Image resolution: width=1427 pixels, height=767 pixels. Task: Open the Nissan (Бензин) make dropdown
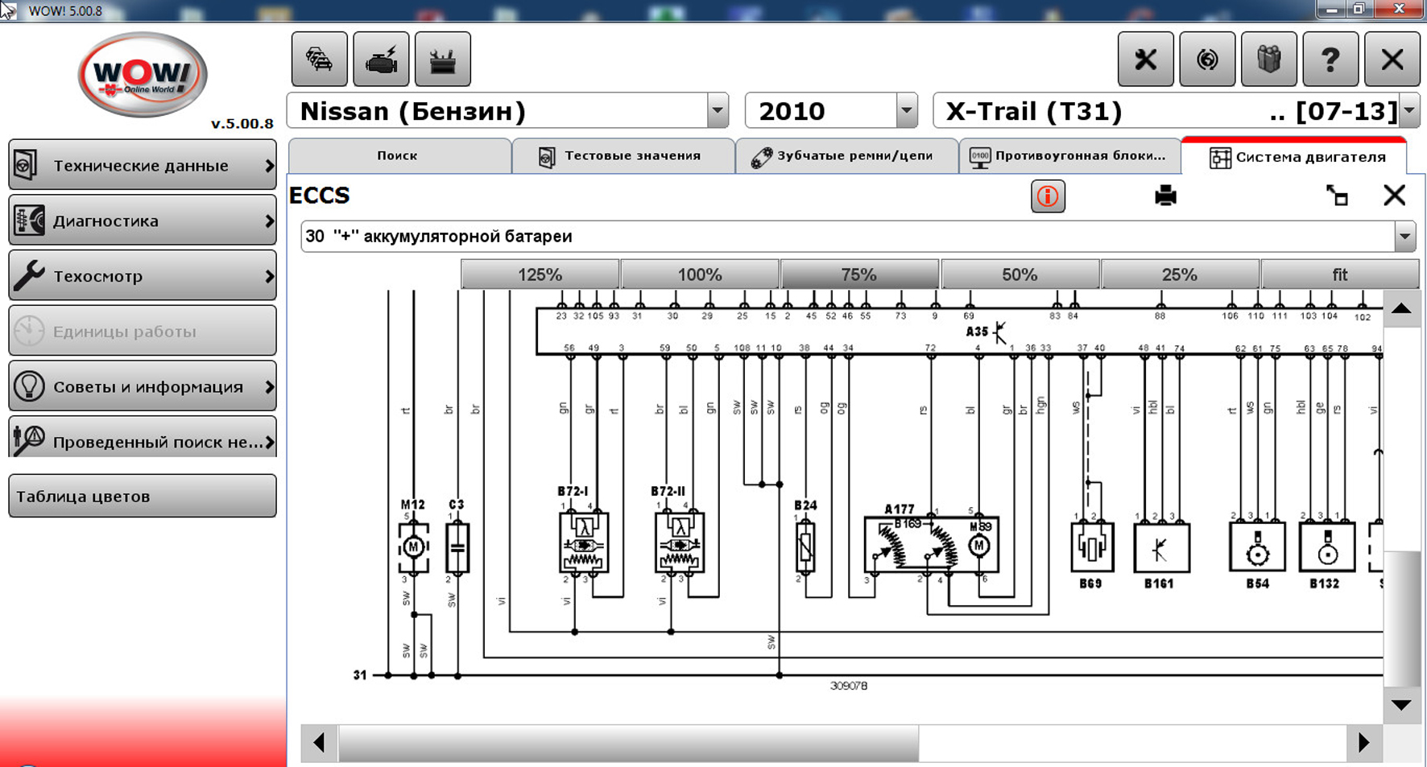tap(717, 111)
